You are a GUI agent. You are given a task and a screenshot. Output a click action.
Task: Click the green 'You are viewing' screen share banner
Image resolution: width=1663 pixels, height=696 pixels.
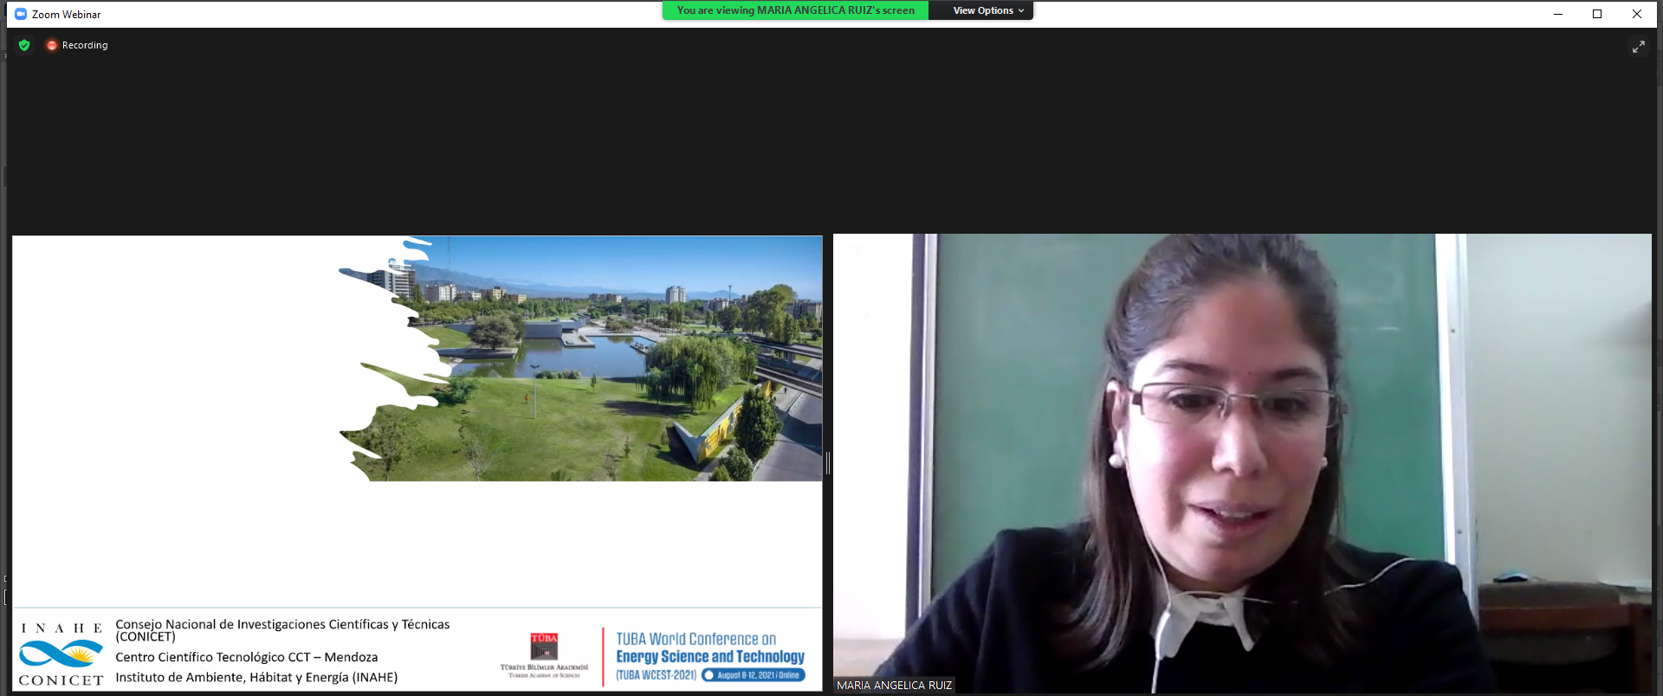coord(795,10)
